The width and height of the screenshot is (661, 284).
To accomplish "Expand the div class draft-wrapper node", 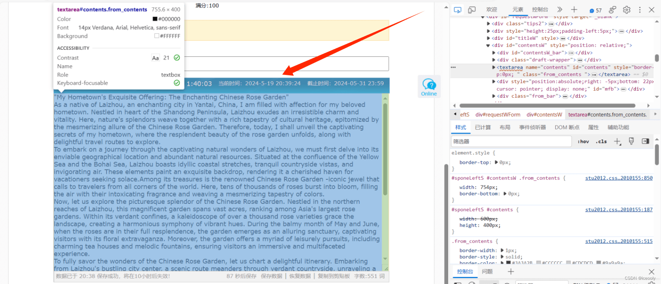I will [x=494, y=60].
